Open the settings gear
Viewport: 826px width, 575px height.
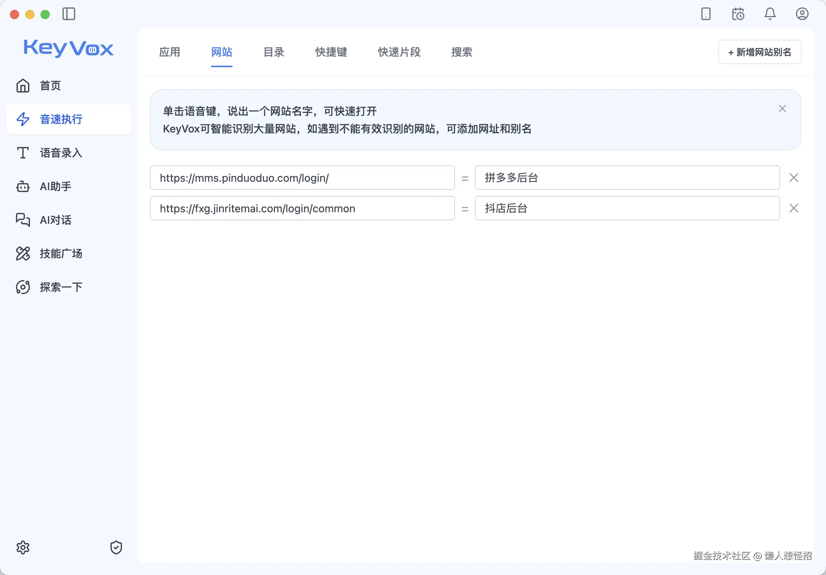point(23,547)
